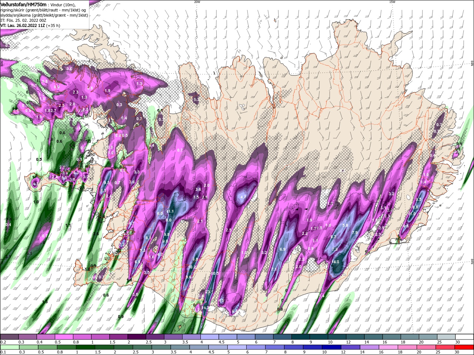The height and width of the screenshot is (355, 474).
Task: Click the 'rigning/skúrir' legend description line
Action: (x=43, y=10)
